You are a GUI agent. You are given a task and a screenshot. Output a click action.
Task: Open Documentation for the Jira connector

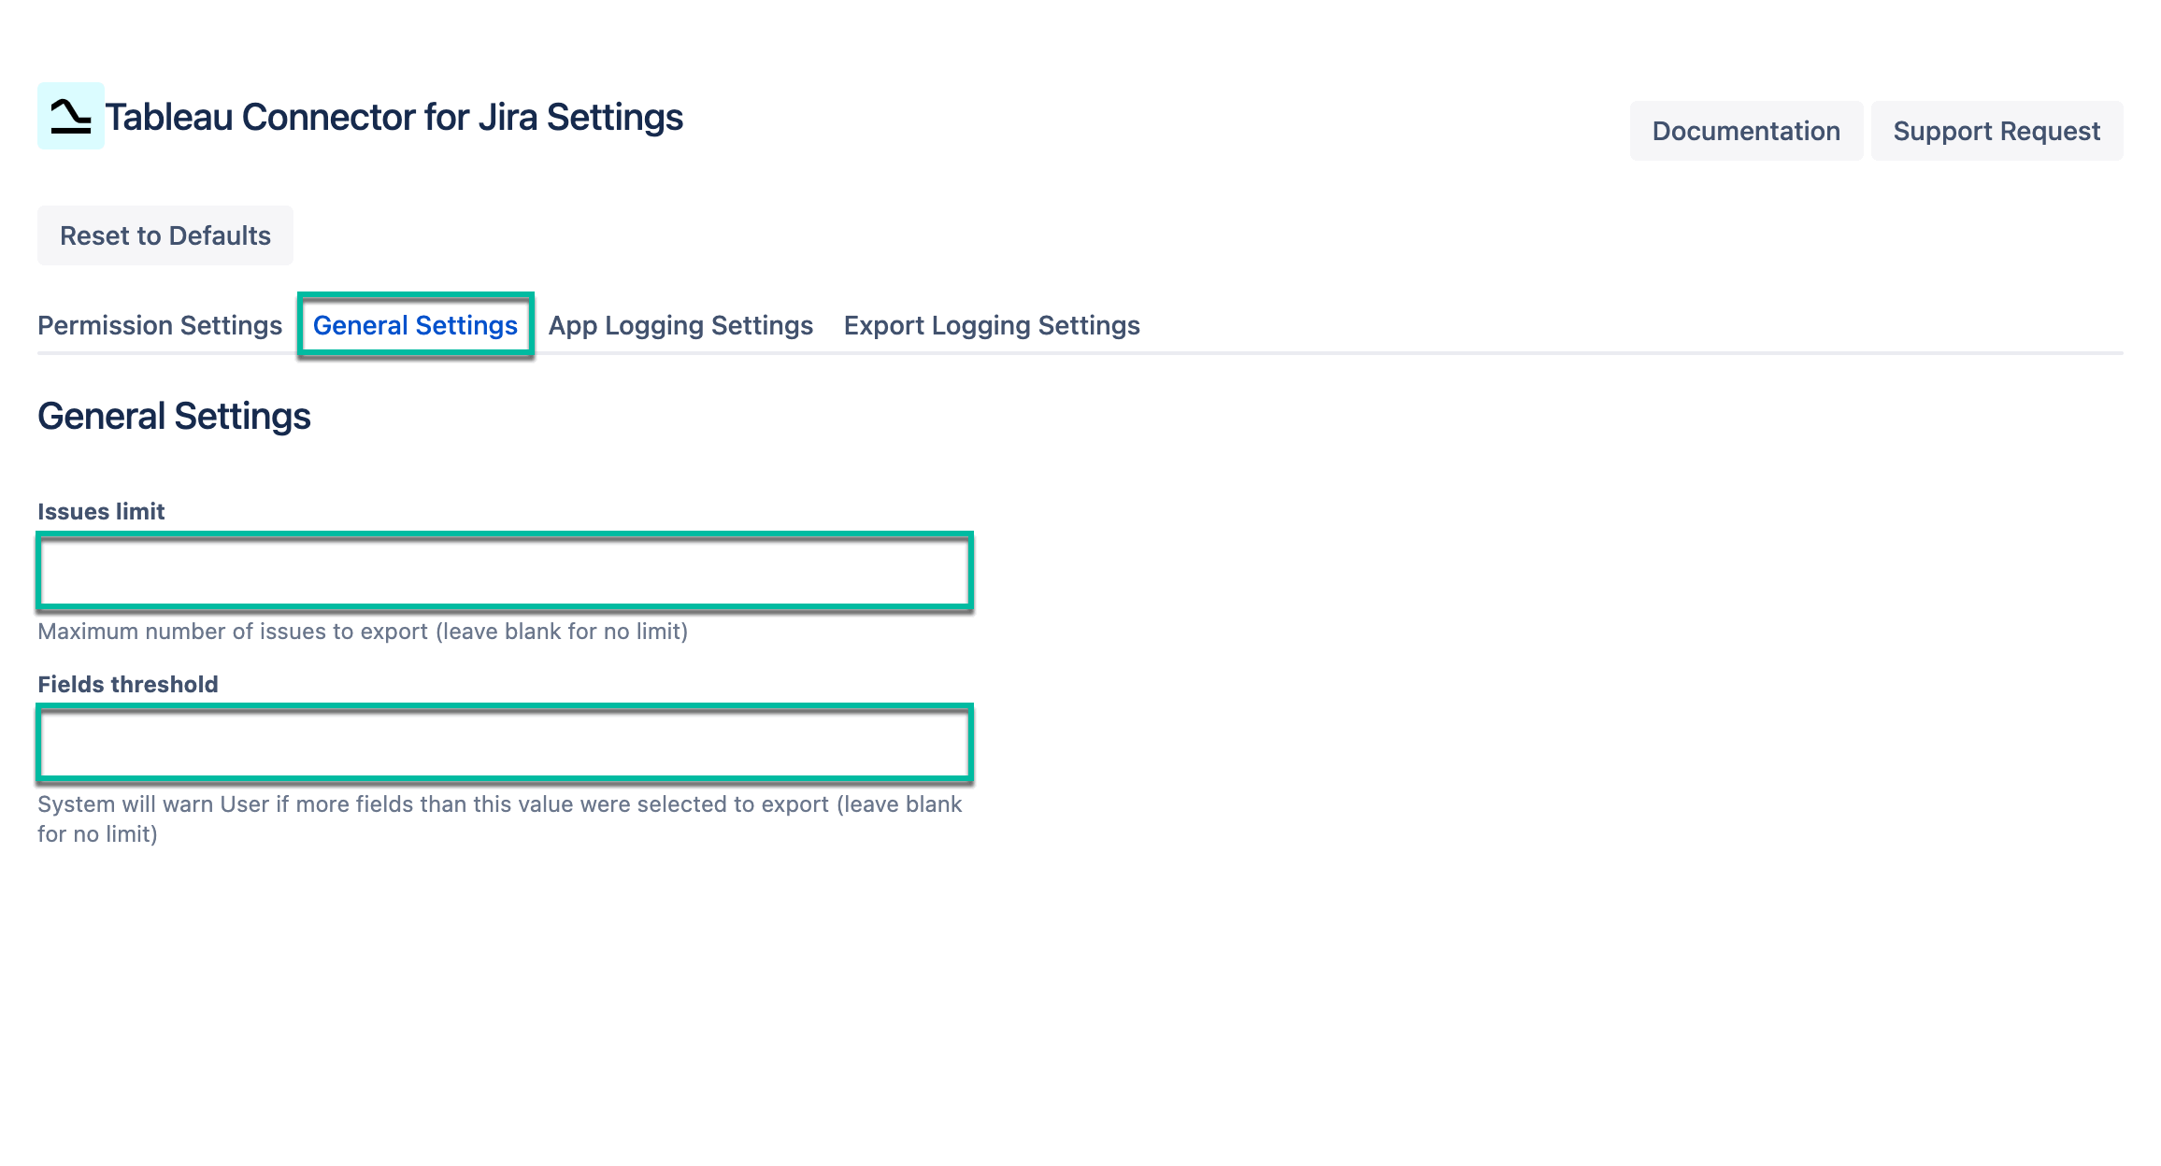click(1745, 131)
